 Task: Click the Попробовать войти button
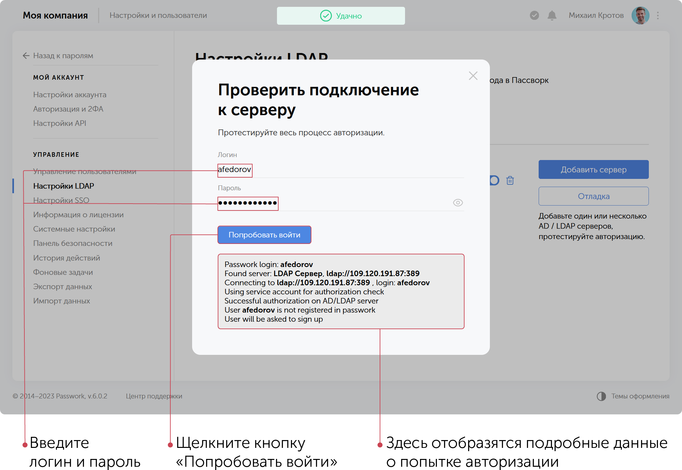click(x=264, y=235)
